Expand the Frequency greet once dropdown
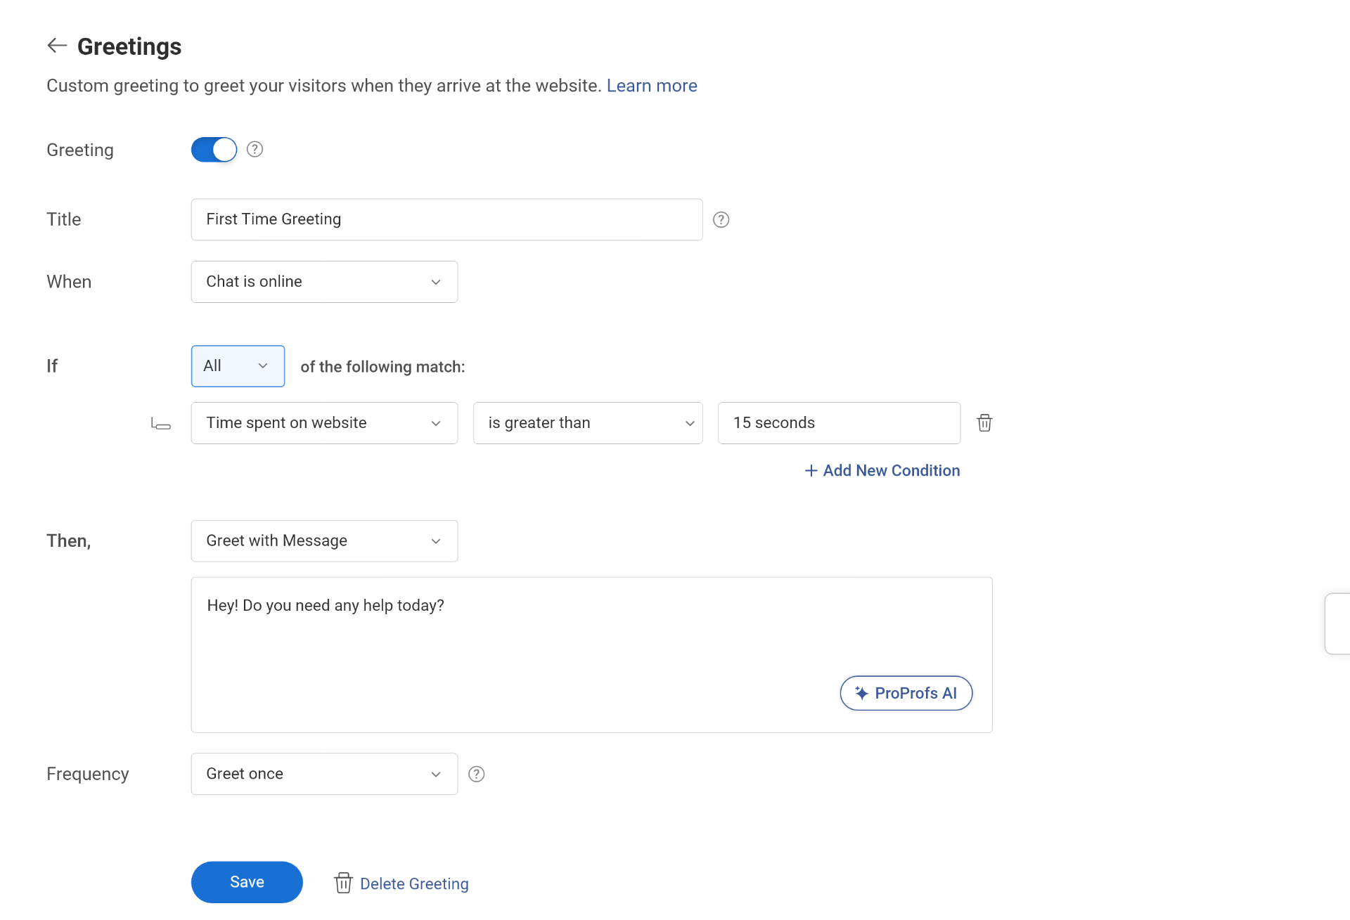Viewport: 1350px width, 920px height. click(324, 773)
